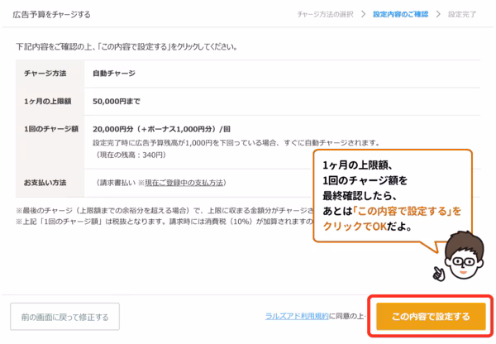The height and width of the screenshot is (344, 496).
Task: Select the 設定内容のご確認 step
Action: tap(400, 15)
